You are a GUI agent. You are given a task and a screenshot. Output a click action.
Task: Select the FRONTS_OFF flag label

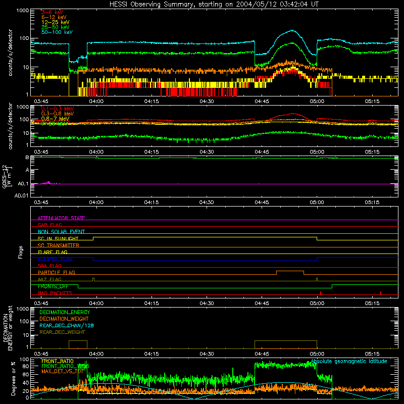(x=53, y=286)
